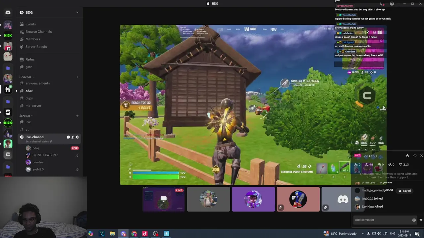Select yoshi2.0 in voice participants

[x=52, y=169]
